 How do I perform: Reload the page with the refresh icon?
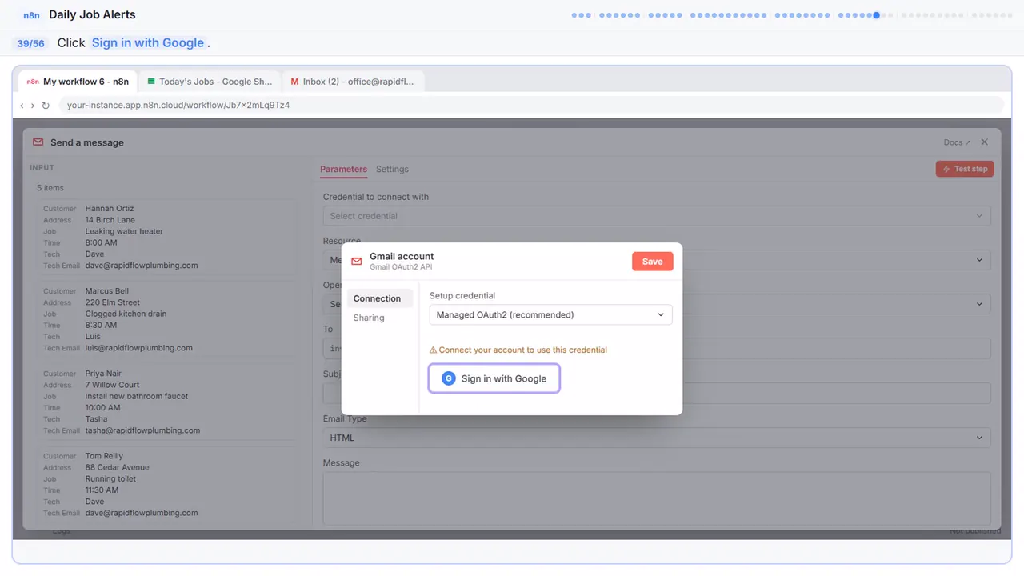click(x=46, y=106)
